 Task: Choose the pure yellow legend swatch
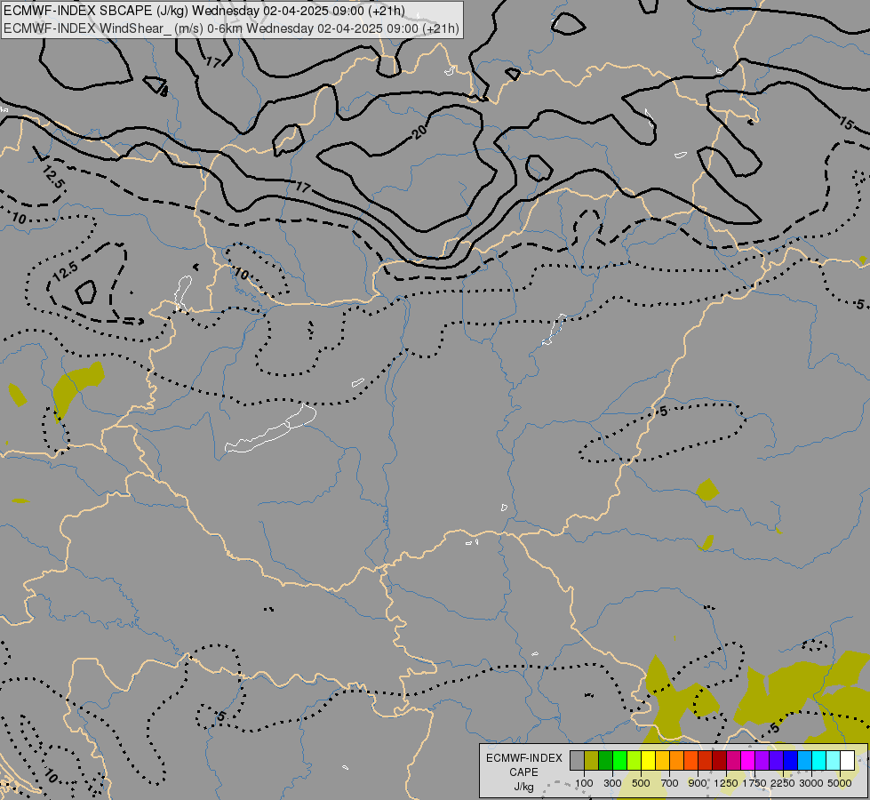pyautogui.click(x=648, y=761)
